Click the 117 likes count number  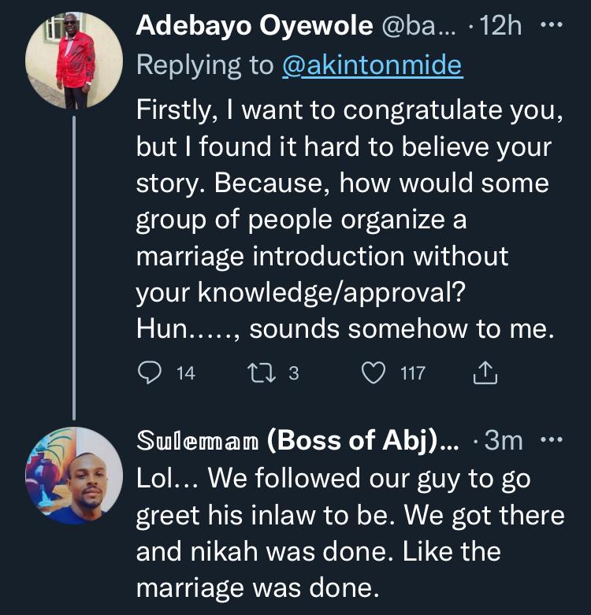(x=413, y=373)
